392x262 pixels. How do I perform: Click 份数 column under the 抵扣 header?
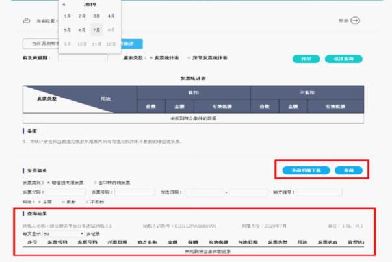[151, 106]
